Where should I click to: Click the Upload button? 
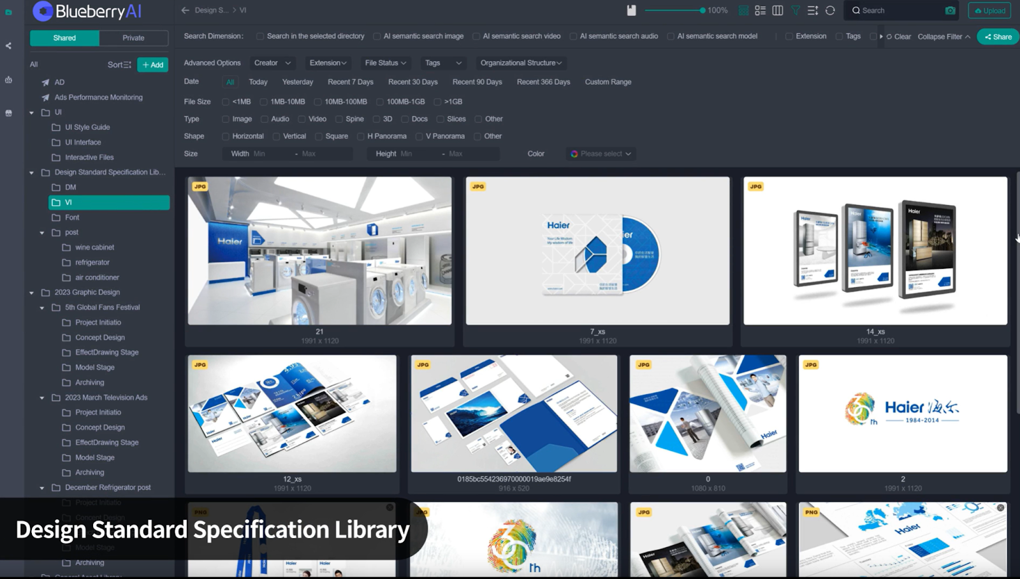[989, 10]
